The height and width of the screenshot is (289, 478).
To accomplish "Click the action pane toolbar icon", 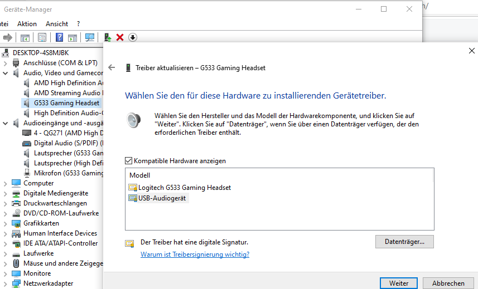I will 73,37.
